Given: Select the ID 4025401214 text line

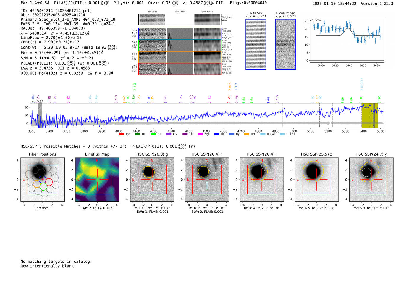Looking at the screenshot, I should (56, 11).
